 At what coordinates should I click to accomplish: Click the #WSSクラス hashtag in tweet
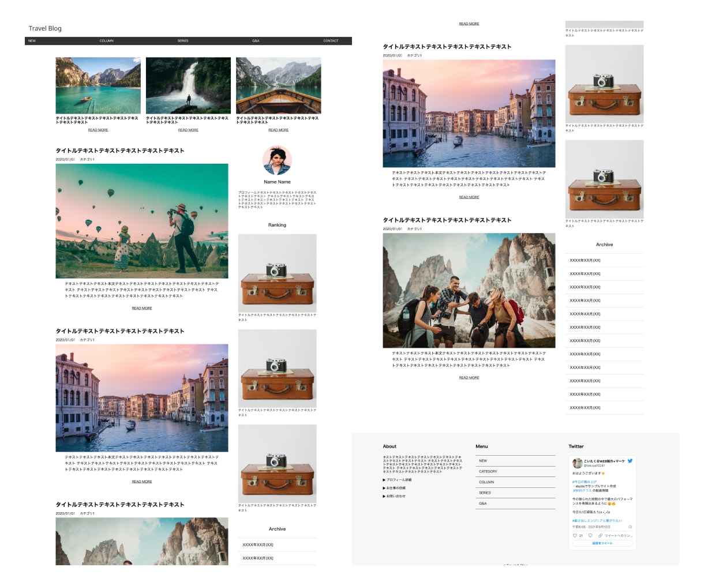click(582, 490)
